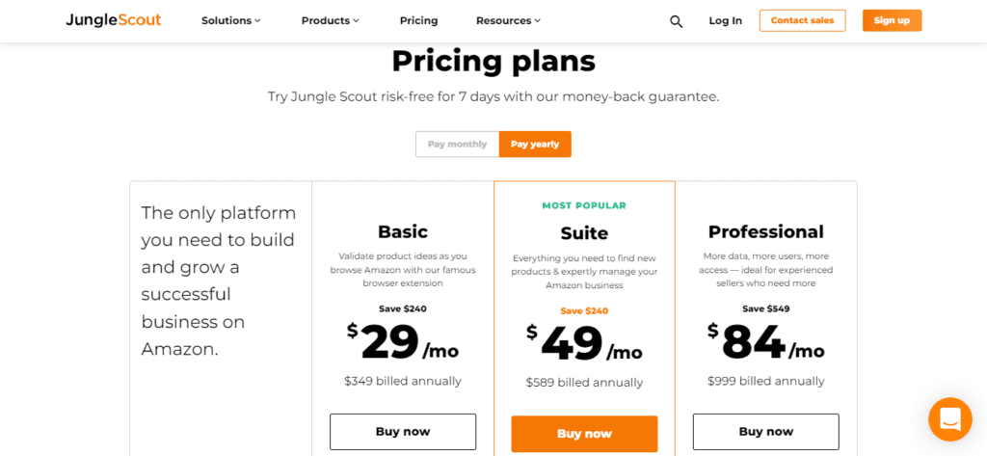The height and width of the screenshot is (456, 987).
Task: Buy now for the Basic plan
Action: (403, 432)
